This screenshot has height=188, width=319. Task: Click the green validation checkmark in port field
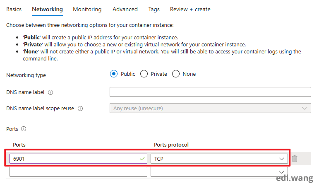click(x=142, y=159)
